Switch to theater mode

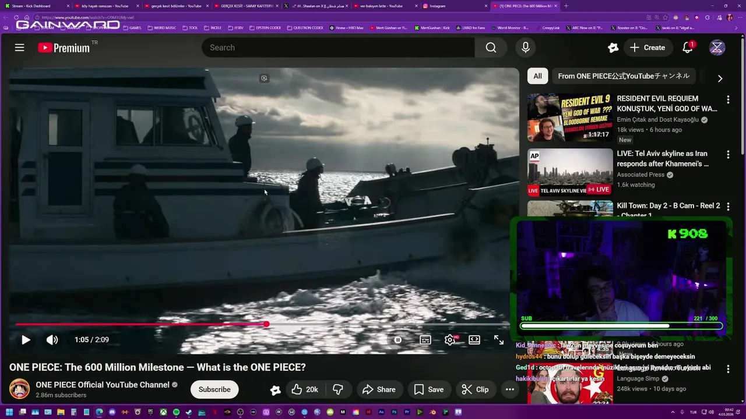point(474,340)
